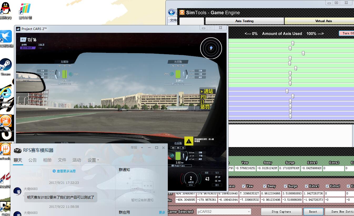Click the circular radar in Project CARS 2
Viewport: 354px width, 216px height.
coord(211,48)
